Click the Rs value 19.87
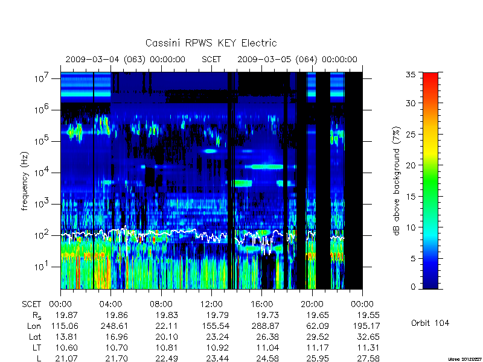This screenshot has width=483, height=362. (x=66, y=315)
